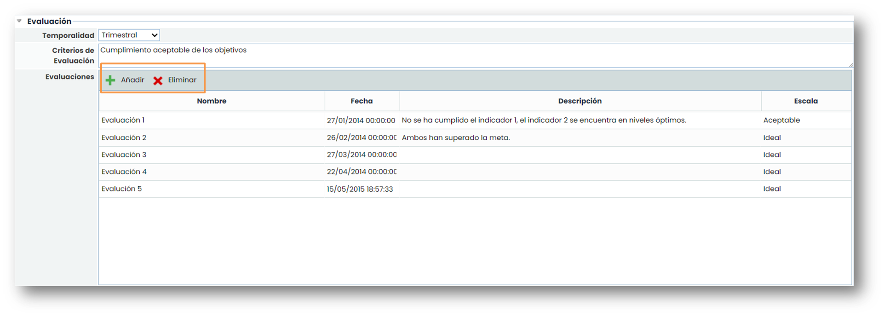
Task: Click the Aceptable scale cell
Action: click(x=781, y=121)
